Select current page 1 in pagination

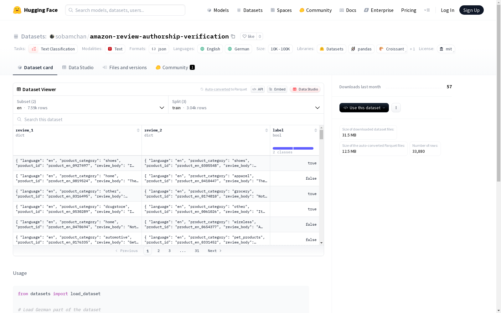click(147, 251)
